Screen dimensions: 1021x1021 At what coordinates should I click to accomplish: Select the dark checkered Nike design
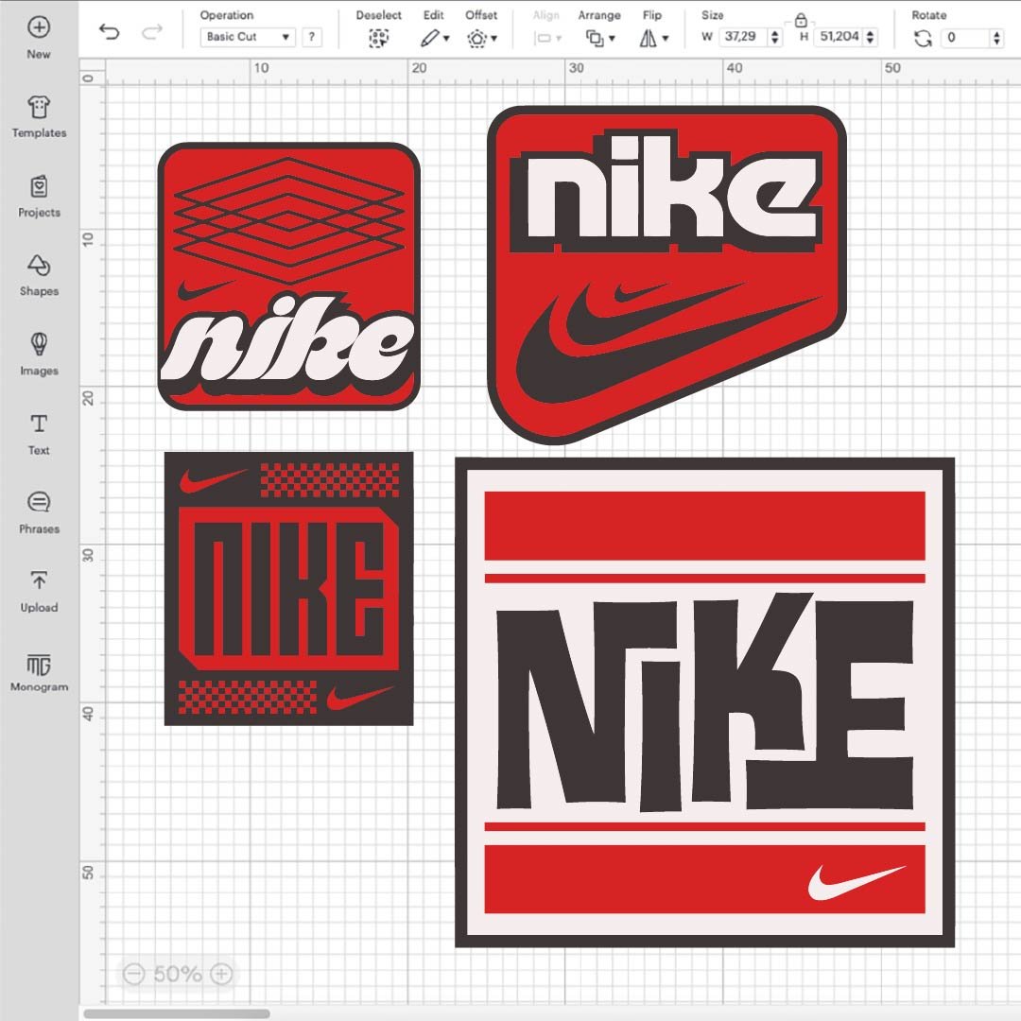(x=288, y=588)
